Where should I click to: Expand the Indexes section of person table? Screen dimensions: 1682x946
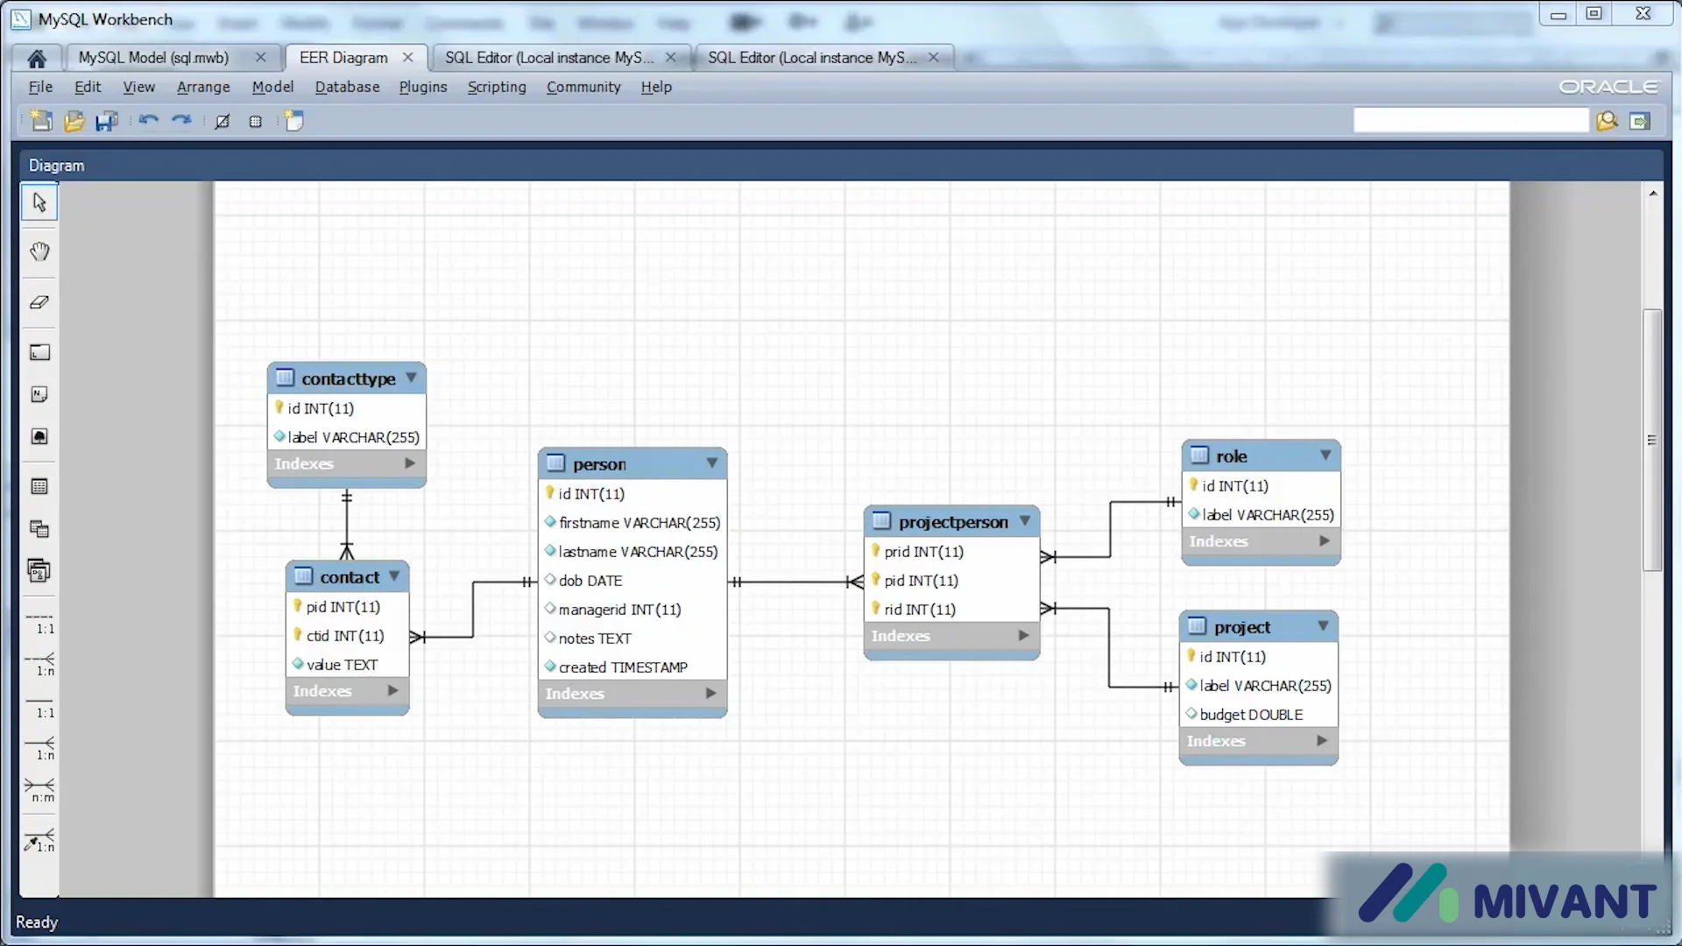tap(709, 693)
